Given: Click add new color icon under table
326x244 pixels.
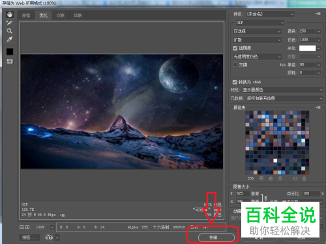Looking at the screenshot, I should coord(295,178).
